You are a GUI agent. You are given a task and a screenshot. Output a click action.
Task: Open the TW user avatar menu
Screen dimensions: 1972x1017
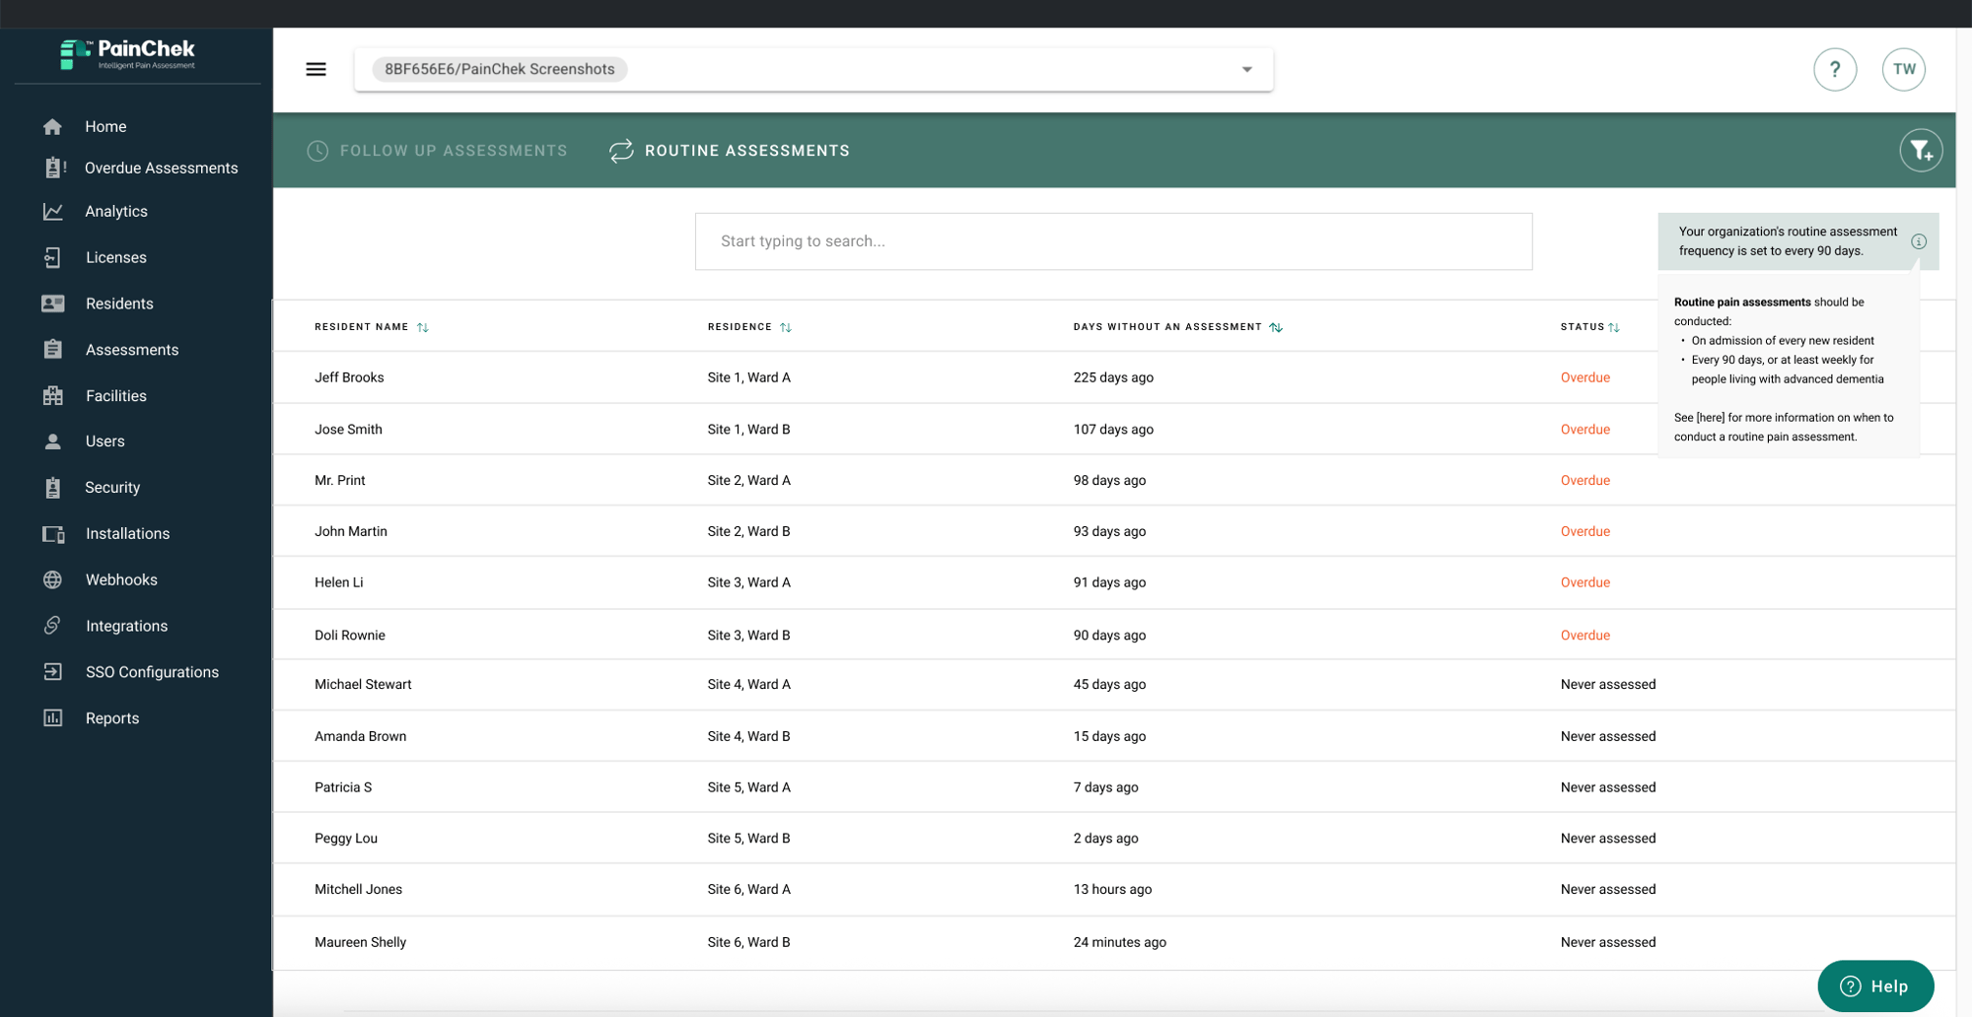click(x=1904, y=69)
